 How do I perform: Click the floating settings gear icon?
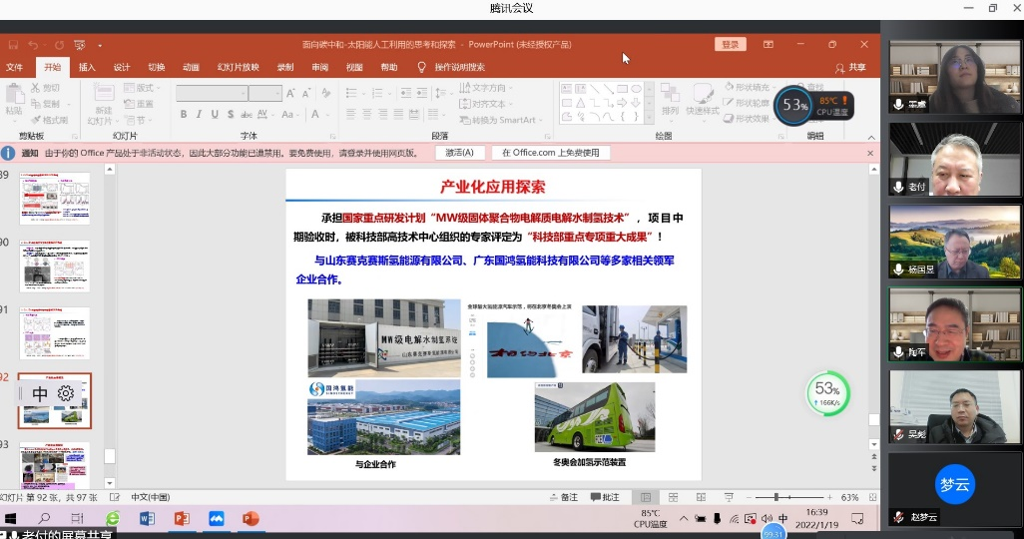click(x=66, y=393)
